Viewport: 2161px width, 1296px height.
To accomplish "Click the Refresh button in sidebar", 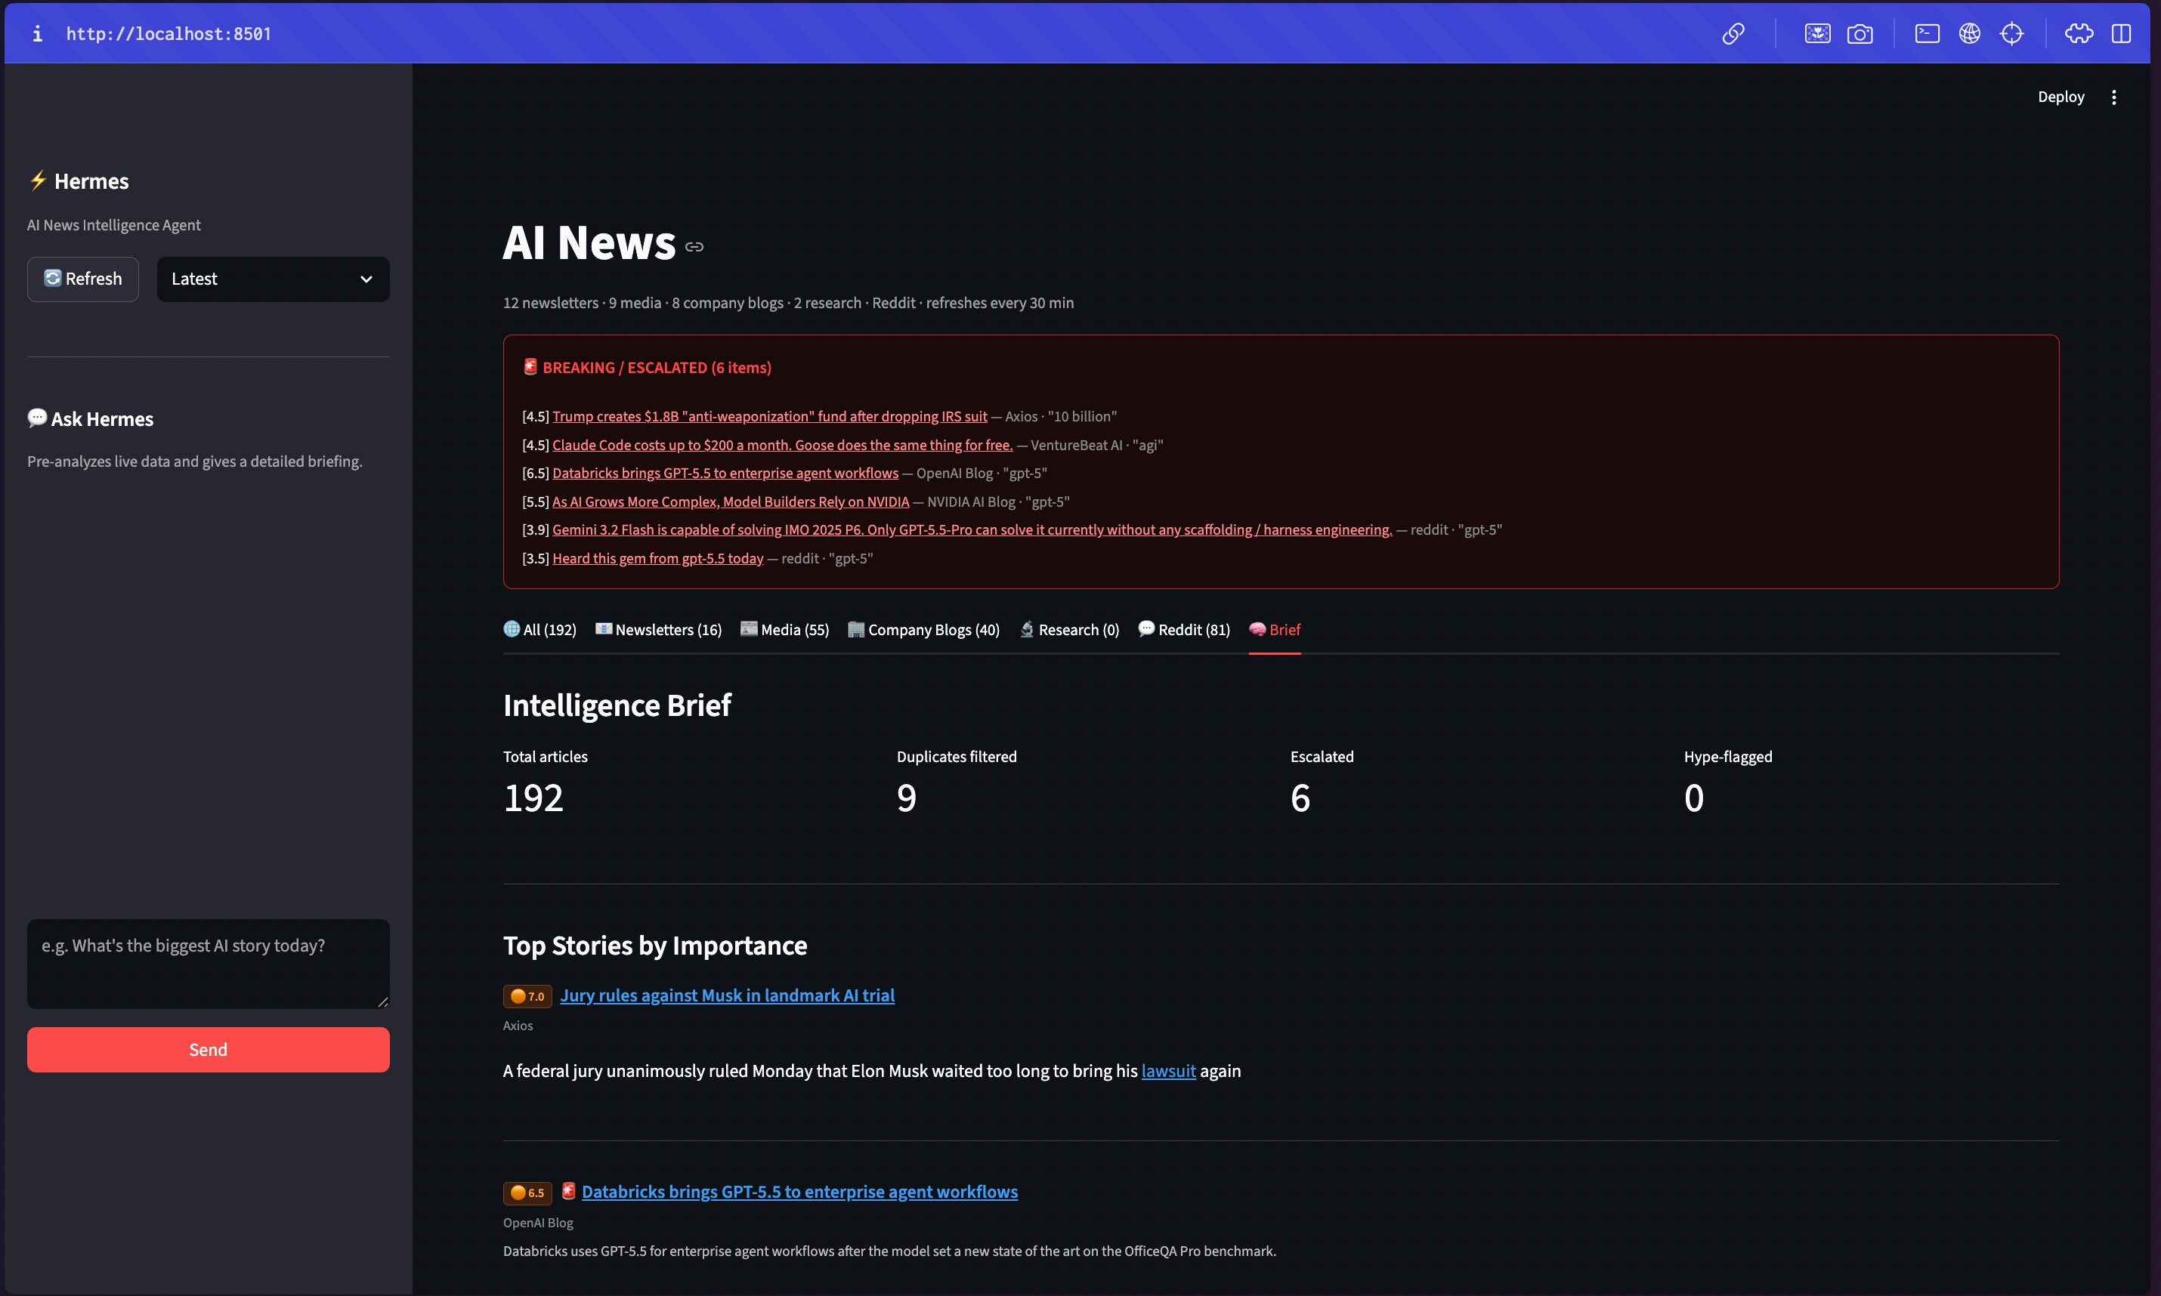I will click(x=83, y=279).
